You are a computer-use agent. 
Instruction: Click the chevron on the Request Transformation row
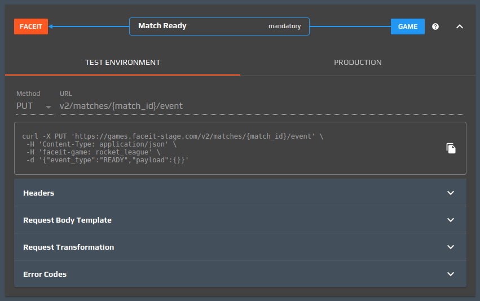(x=450, y=247)
